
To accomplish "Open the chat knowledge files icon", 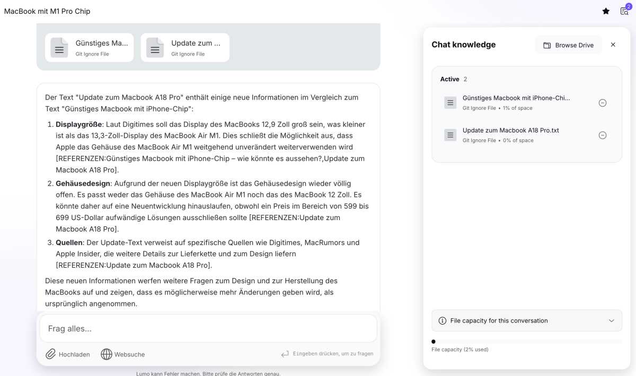I will [x=624, y=11].
